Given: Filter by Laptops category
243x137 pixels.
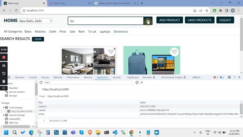Looking at the screenshot, I should click(105, 32).
